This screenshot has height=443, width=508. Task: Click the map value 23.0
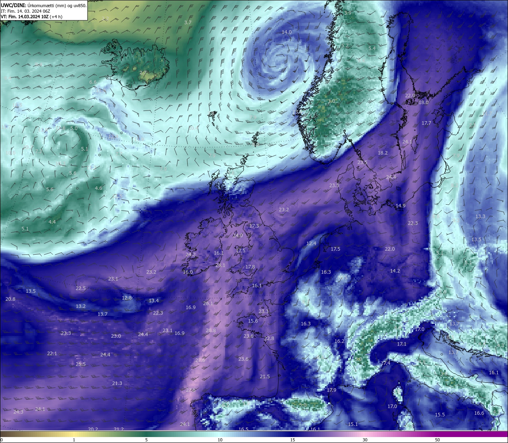click(x=116, y=336)
